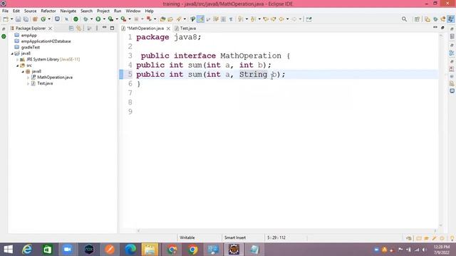Open the Project menu
The width and height of the screenshot is (456, 256).
[x=103, y=11]
